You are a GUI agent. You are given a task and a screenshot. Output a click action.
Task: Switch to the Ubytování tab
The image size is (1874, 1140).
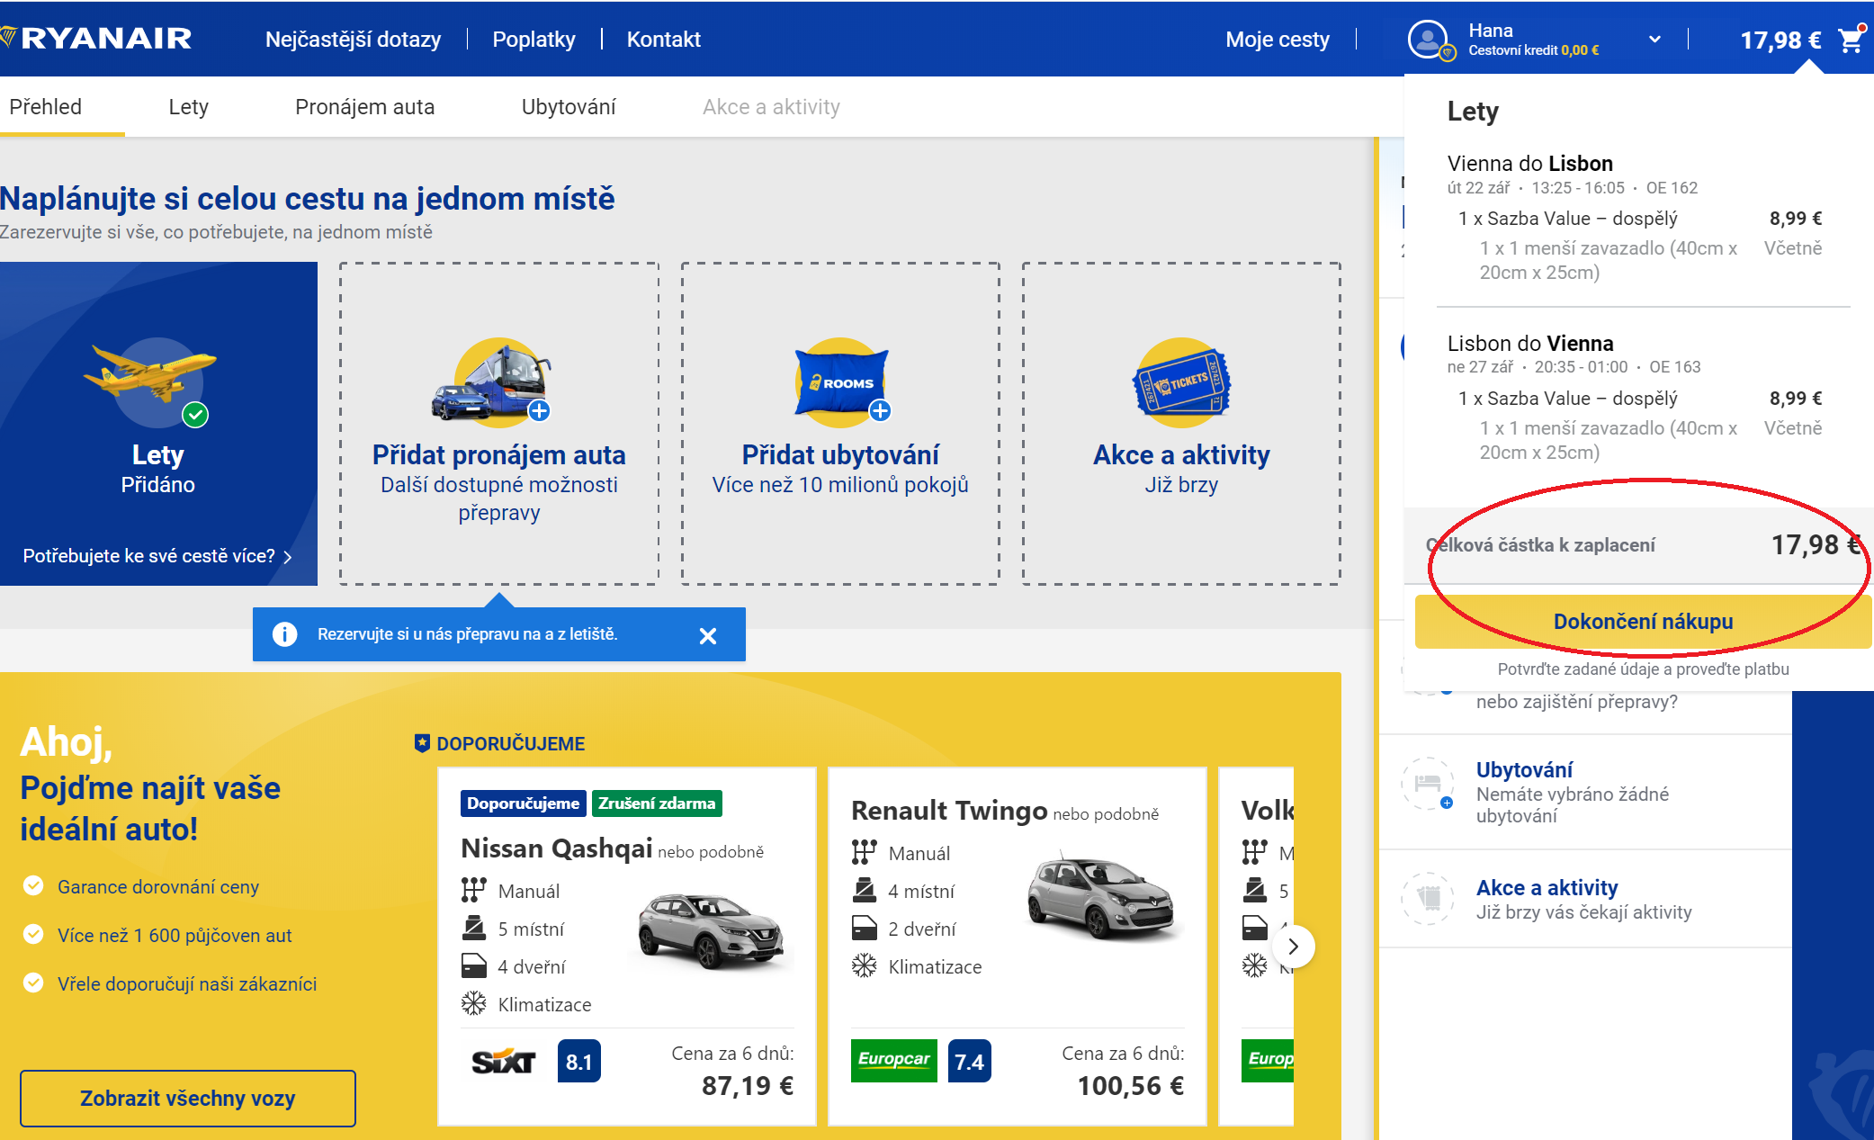point(569,107)
